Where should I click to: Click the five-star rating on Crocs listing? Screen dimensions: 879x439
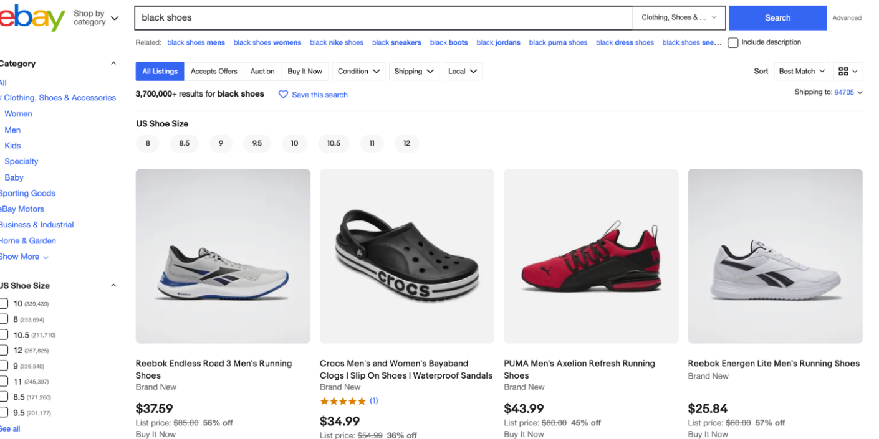click(x=342, y=401)
